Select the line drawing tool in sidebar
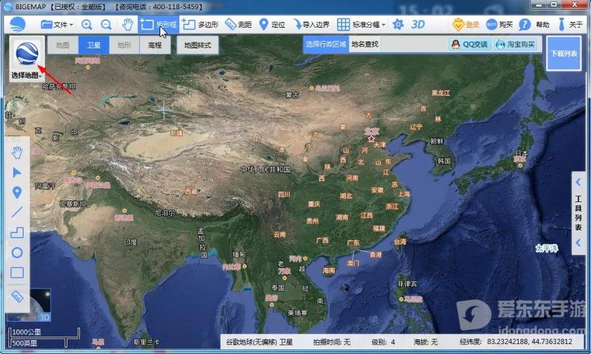The height and width of the screenshot is (354, 591). click(x=17, y=212)
